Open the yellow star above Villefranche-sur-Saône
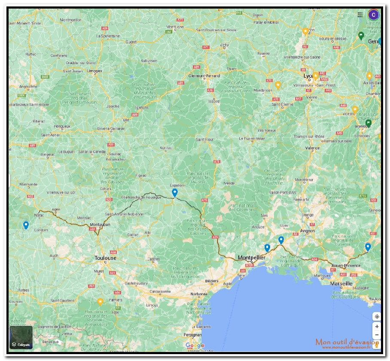 pyautogui.click(x=305, y=31)
